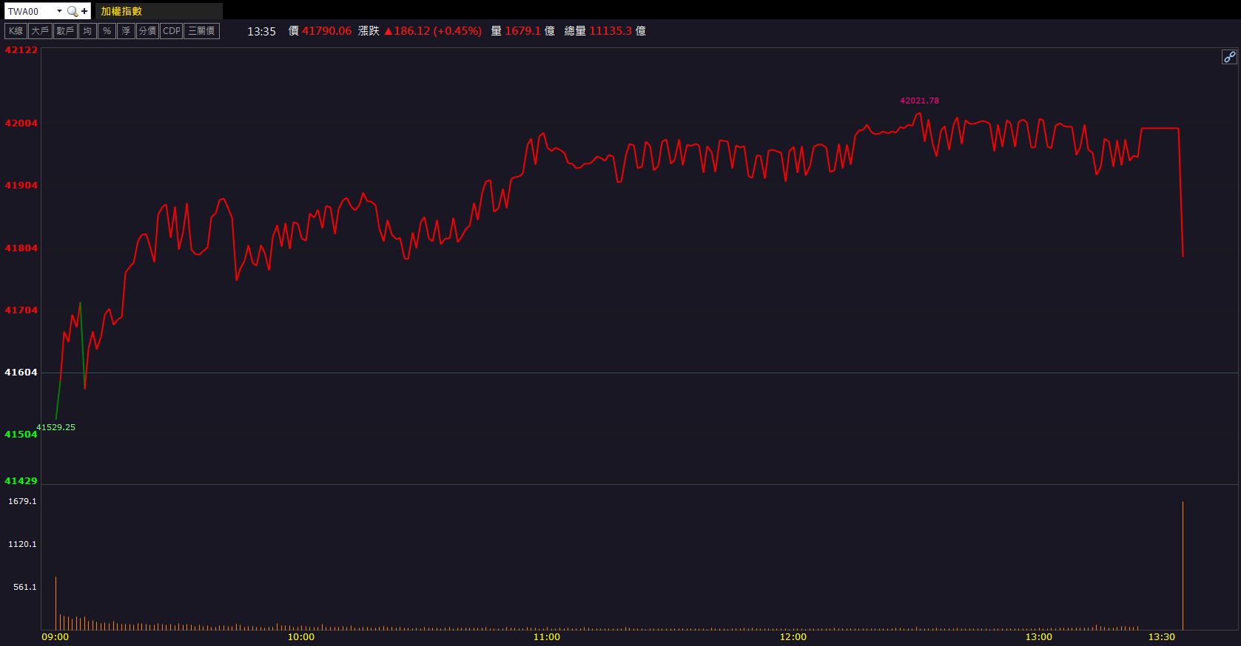Click in the TWA00 symbol code field
The height and width of the screenshot is (646, 1241).
pos(30,11)
